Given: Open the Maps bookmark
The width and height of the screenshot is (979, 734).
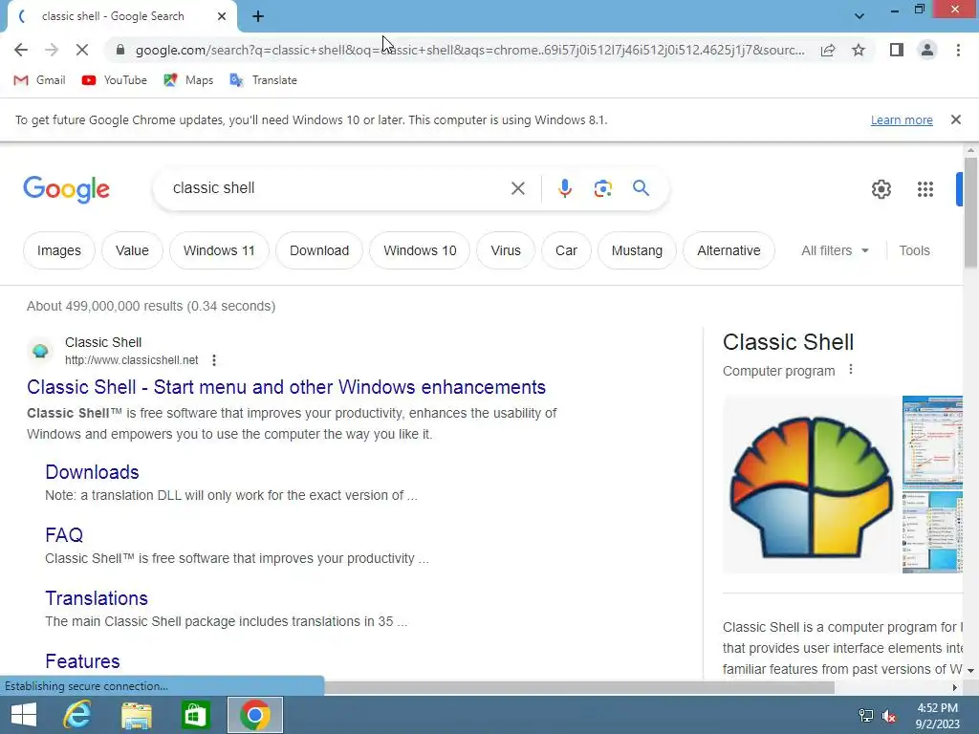Looking at the screenshot, I should [188, 80].
